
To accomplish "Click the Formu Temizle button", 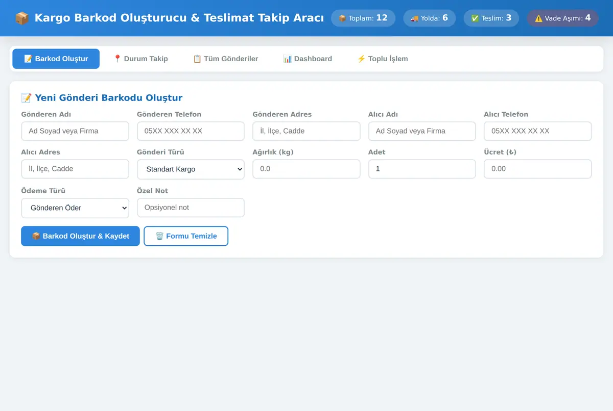I will tap(186, 236).
